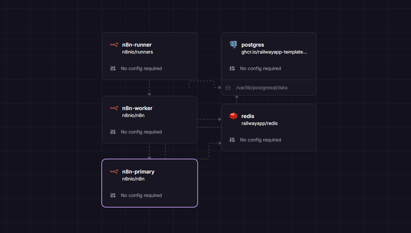Image resolution: width=411 pixels, height=233 pixels.
Task: Click the n8n-worker service logo icon
Action: pyautogui.click(x=114, y=108)
